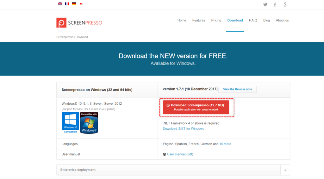The height and width of the screenshot is (179, 324).
Task: Click the 15 more languages link
Action: click(226, 144)
